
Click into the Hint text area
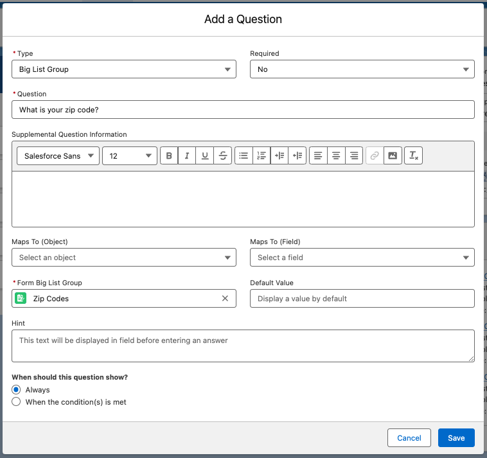pyautogui.click(x=243, y=346)
